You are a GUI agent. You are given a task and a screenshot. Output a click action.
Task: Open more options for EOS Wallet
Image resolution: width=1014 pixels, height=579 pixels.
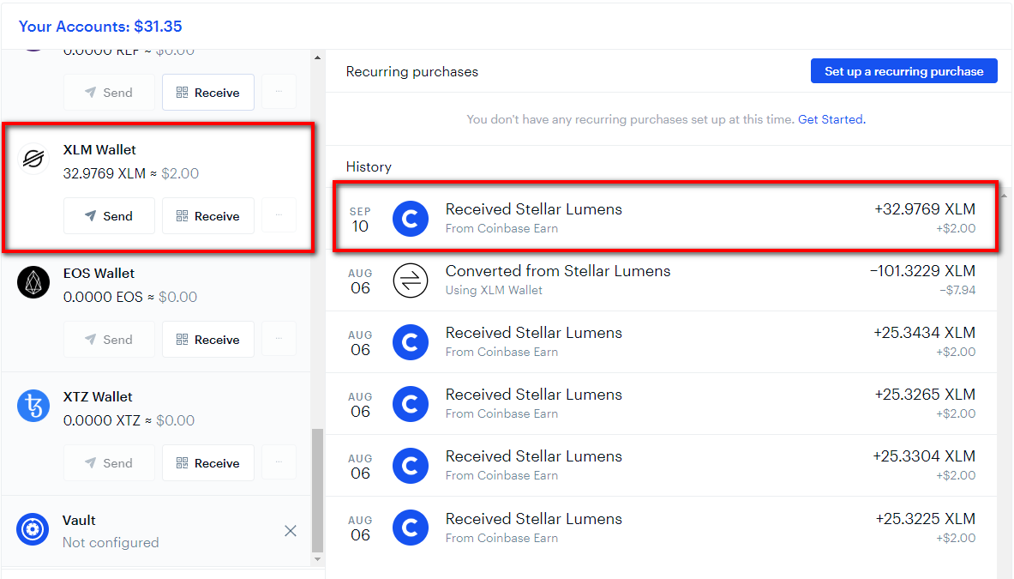point(279,339)
